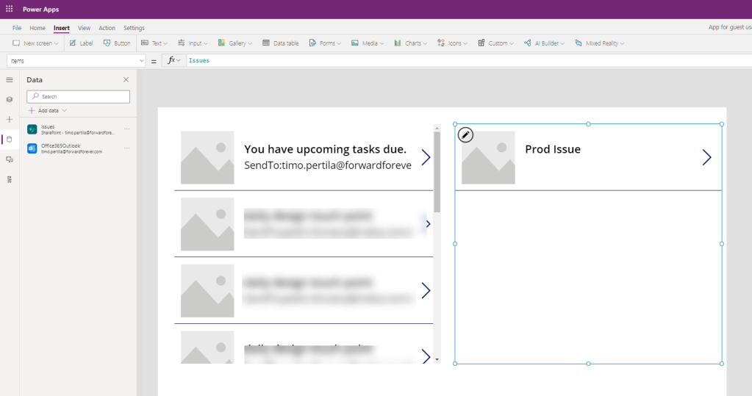Open Tree view from left rail

(10, 99)
